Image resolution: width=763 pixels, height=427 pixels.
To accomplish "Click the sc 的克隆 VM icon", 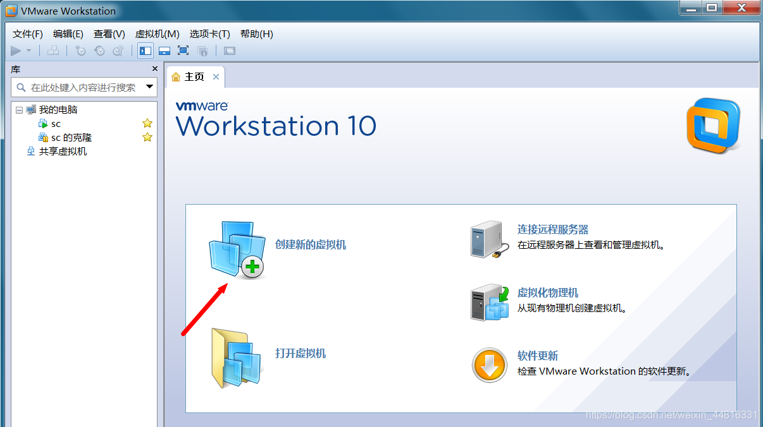I will coord(43,138).
